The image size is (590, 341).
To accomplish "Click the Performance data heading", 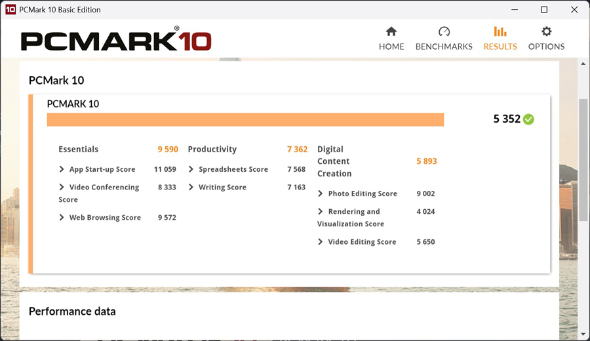I will 72,311.
